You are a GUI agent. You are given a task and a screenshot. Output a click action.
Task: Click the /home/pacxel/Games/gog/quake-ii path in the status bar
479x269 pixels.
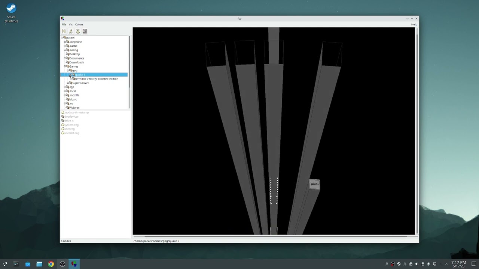(156, 241)
